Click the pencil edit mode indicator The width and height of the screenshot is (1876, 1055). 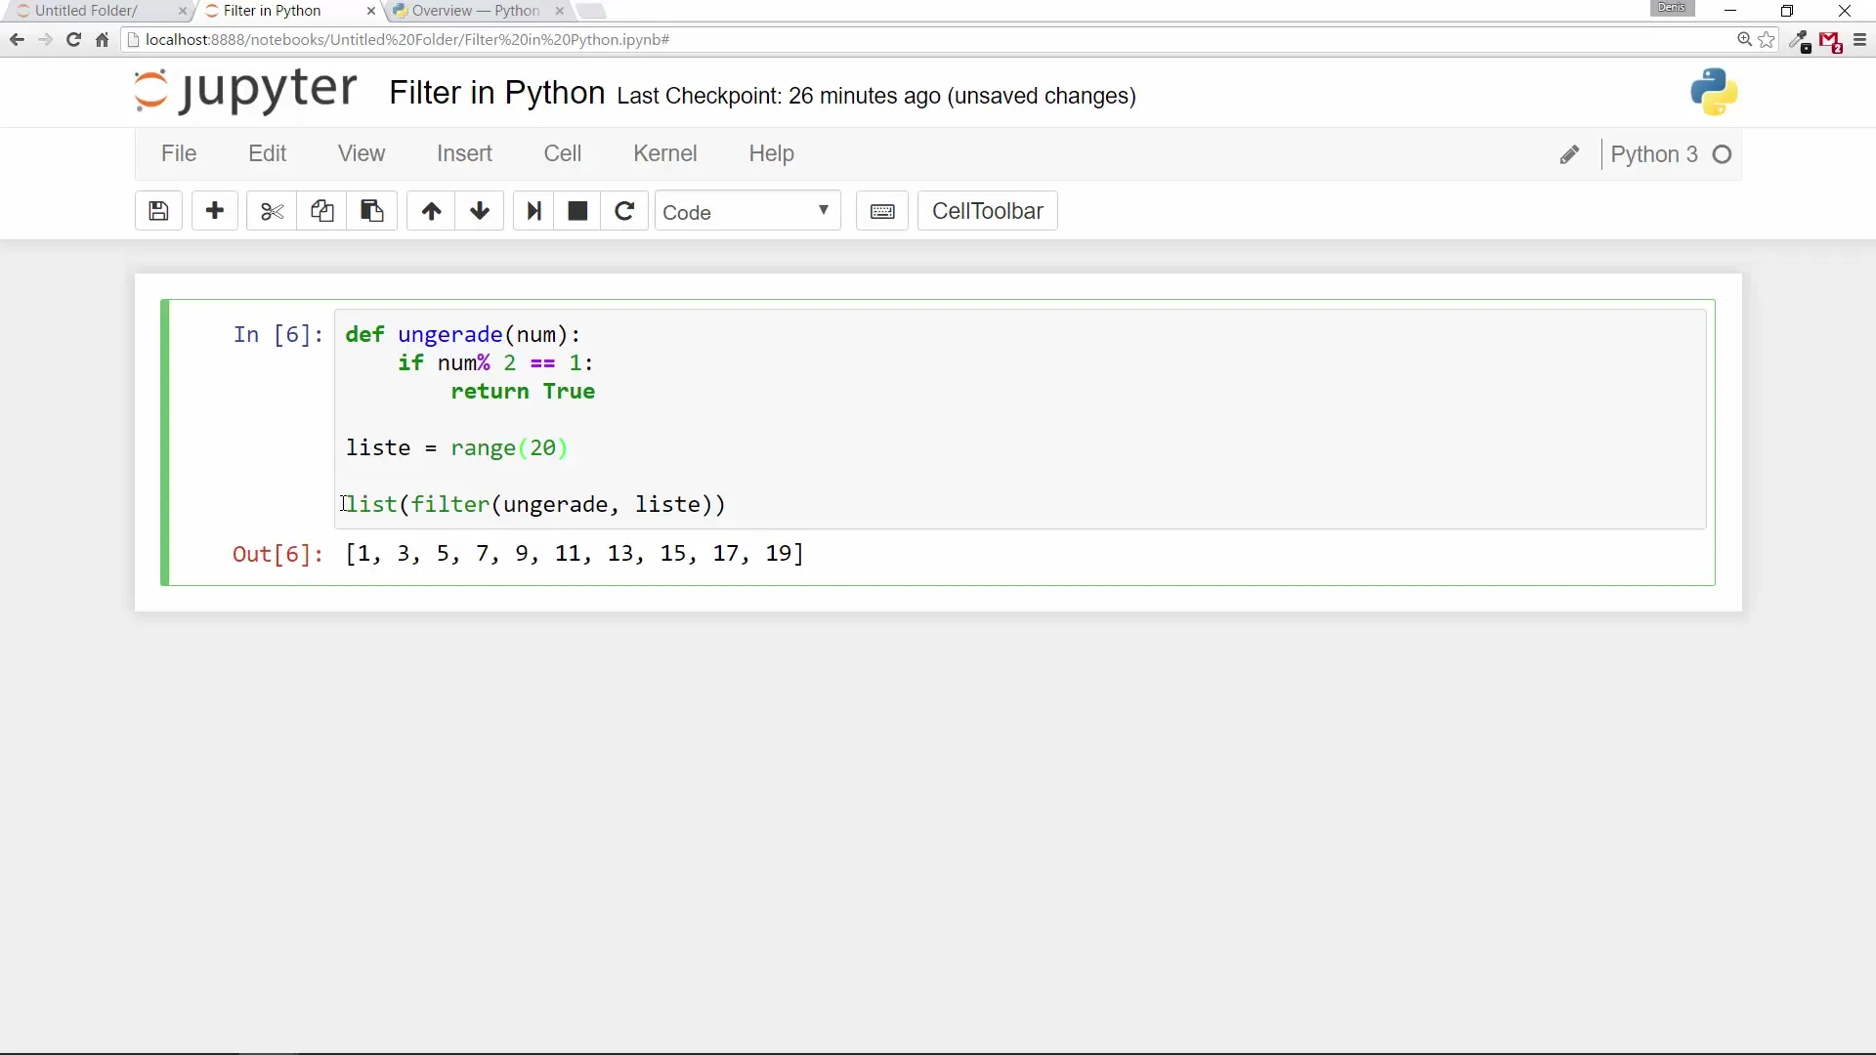pyautogui.click(x=1569, y=154)
